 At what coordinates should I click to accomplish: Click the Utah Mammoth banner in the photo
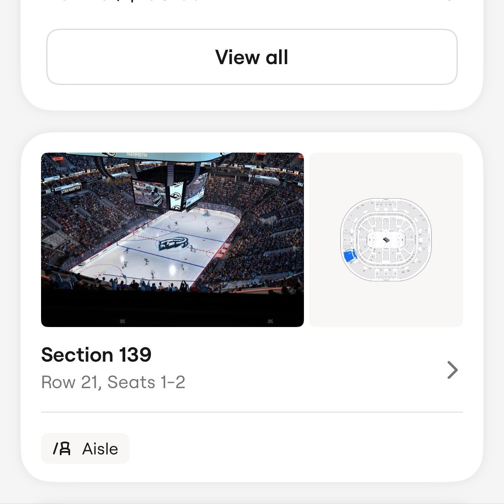click(71, 187)
